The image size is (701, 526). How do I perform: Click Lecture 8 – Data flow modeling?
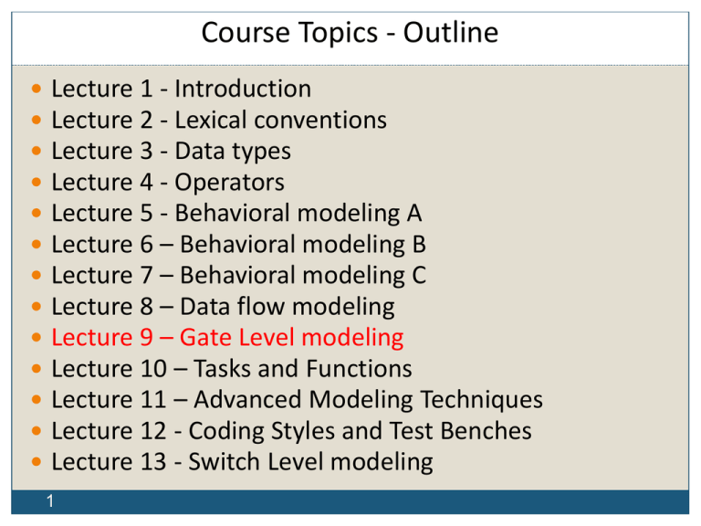pyautogui.click(x=224, y=307)
